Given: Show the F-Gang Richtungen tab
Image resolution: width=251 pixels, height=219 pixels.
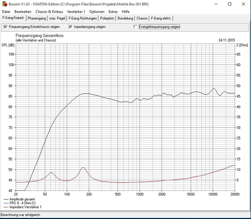Looking at the screenshot, I should pyautogui.click(x=83, y=18).
